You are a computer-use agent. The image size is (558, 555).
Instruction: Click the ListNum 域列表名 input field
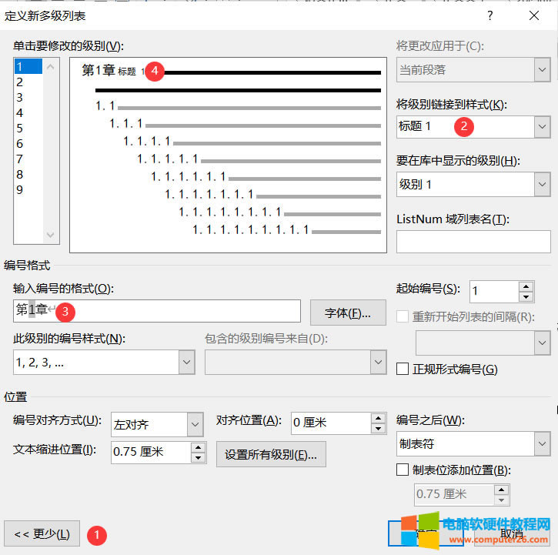pos(473,242)
